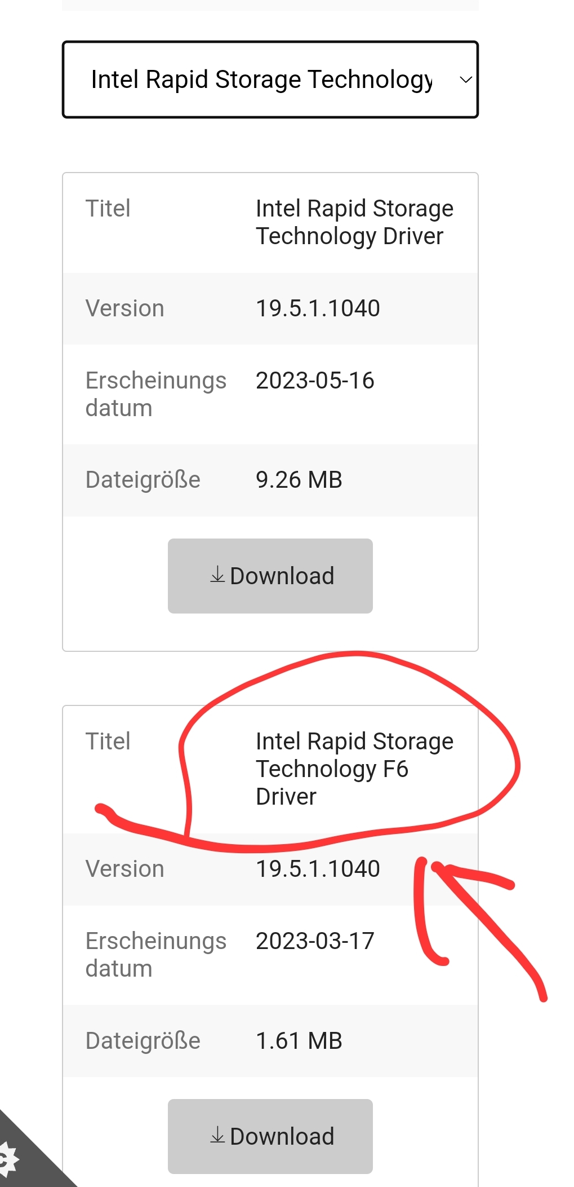Screen dimensions: 574x1187
Task: Click version number of the driver released 2023-05-16
Action: [x=318, y=308]
